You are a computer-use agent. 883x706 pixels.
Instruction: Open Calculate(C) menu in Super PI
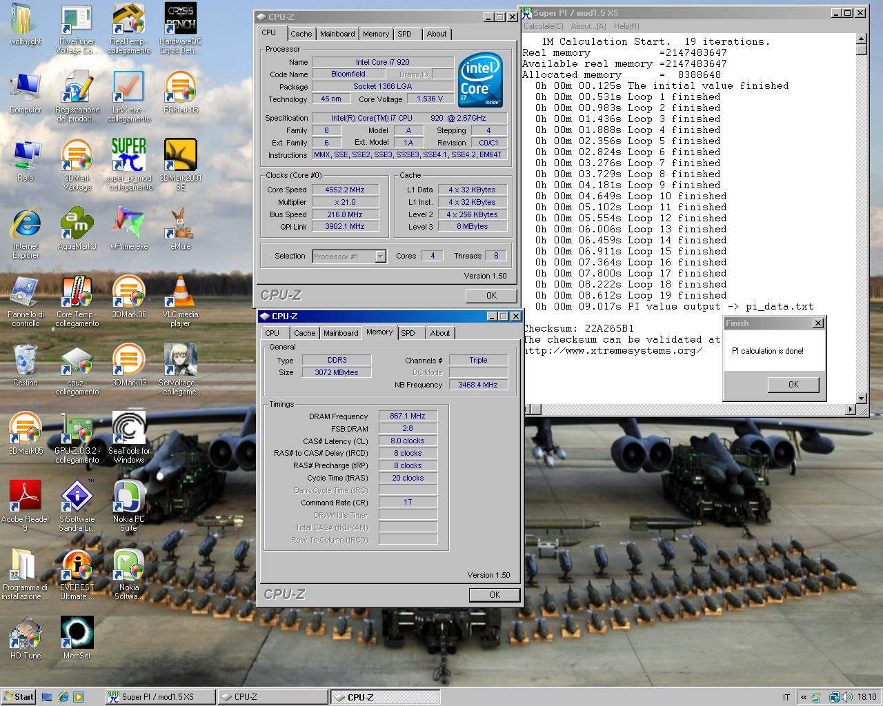(x=544, y=26)
